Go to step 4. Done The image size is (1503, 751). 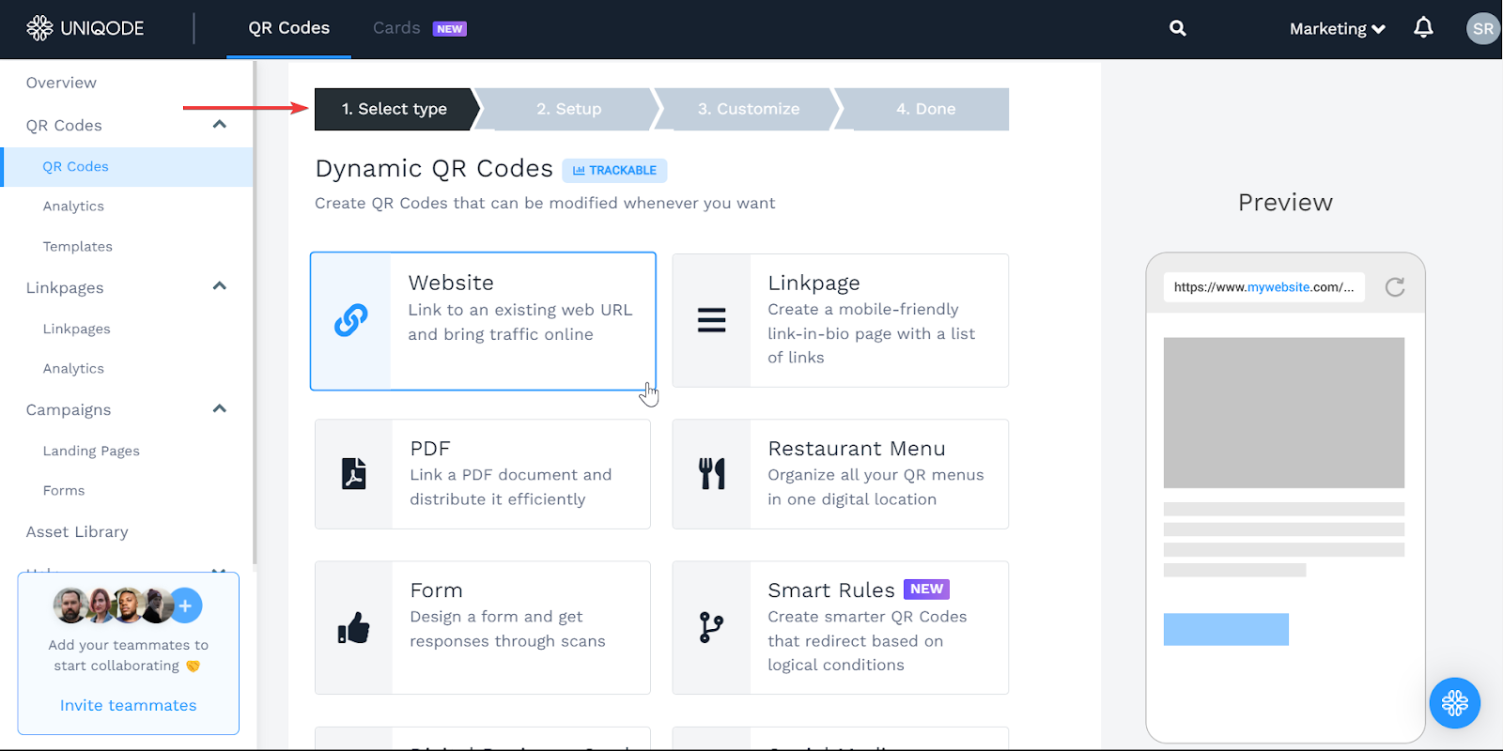[x=925, y=109]
